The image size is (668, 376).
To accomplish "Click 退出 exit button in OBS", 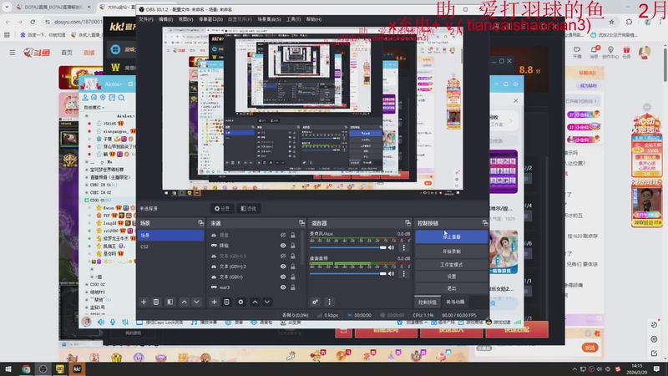I will 451,288.
